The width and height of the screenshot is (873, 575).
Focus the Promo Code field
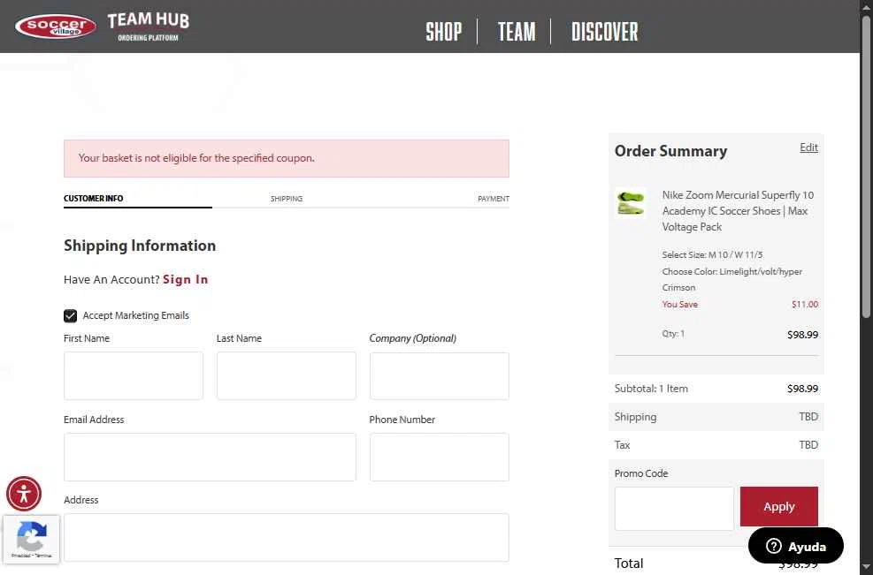[674, 508]
